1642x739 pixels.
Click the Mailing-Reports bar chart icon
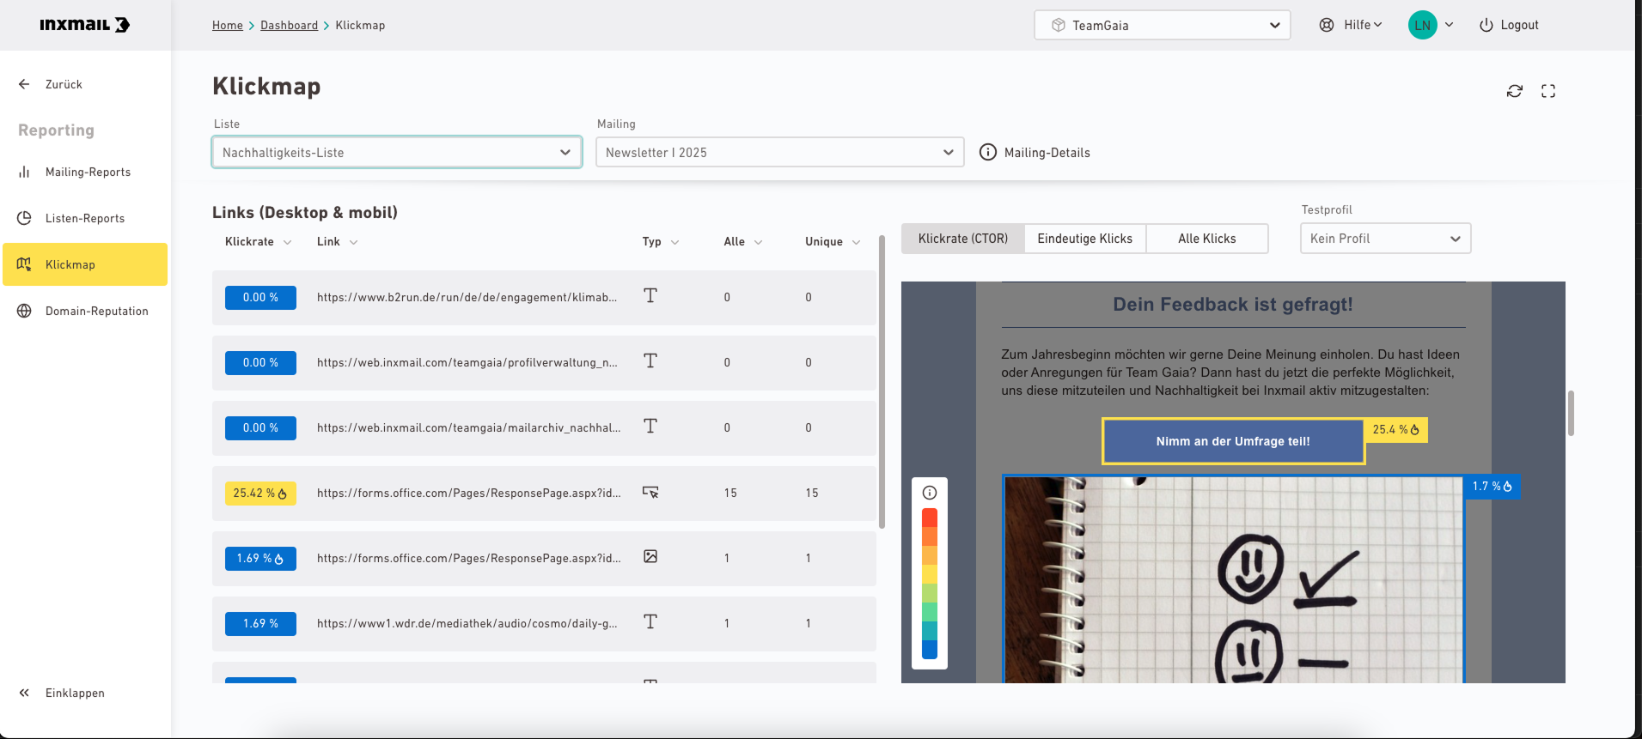(x=24, y=172)
